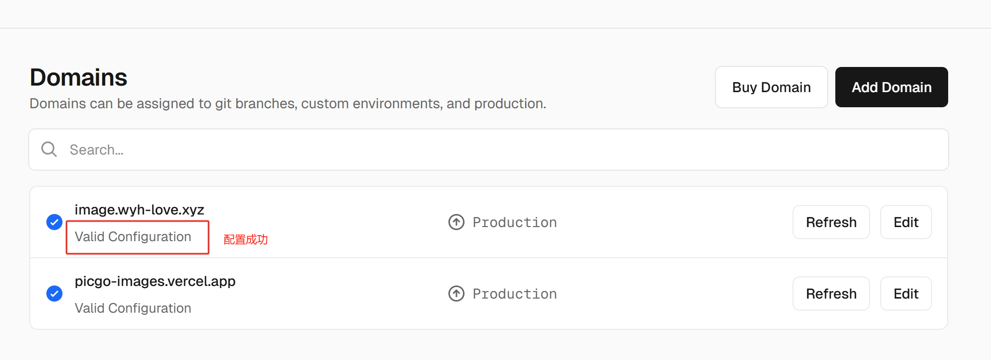Click Production arrow icon for image.wyh-love.xyz
This screenshot has width=991, height=360.
pyautogui.click(x=456, y=222)
